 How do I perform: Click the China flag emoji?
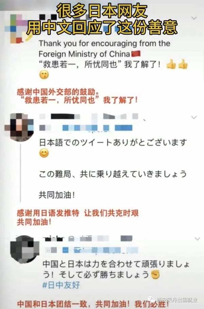pyautogui.click(x=136, y=53)
